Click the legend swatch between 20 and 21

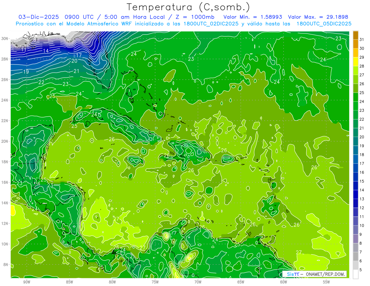(x=356, y=133)
